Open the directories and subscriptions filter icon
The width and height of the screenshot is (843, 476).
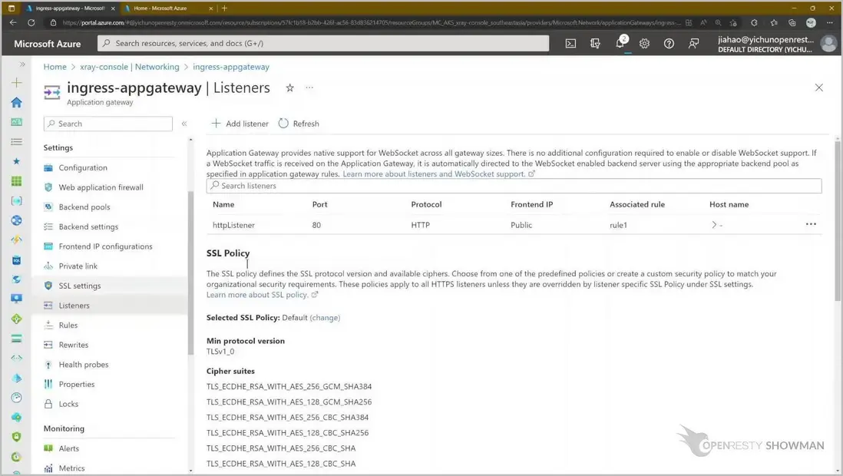coord(595,44)
